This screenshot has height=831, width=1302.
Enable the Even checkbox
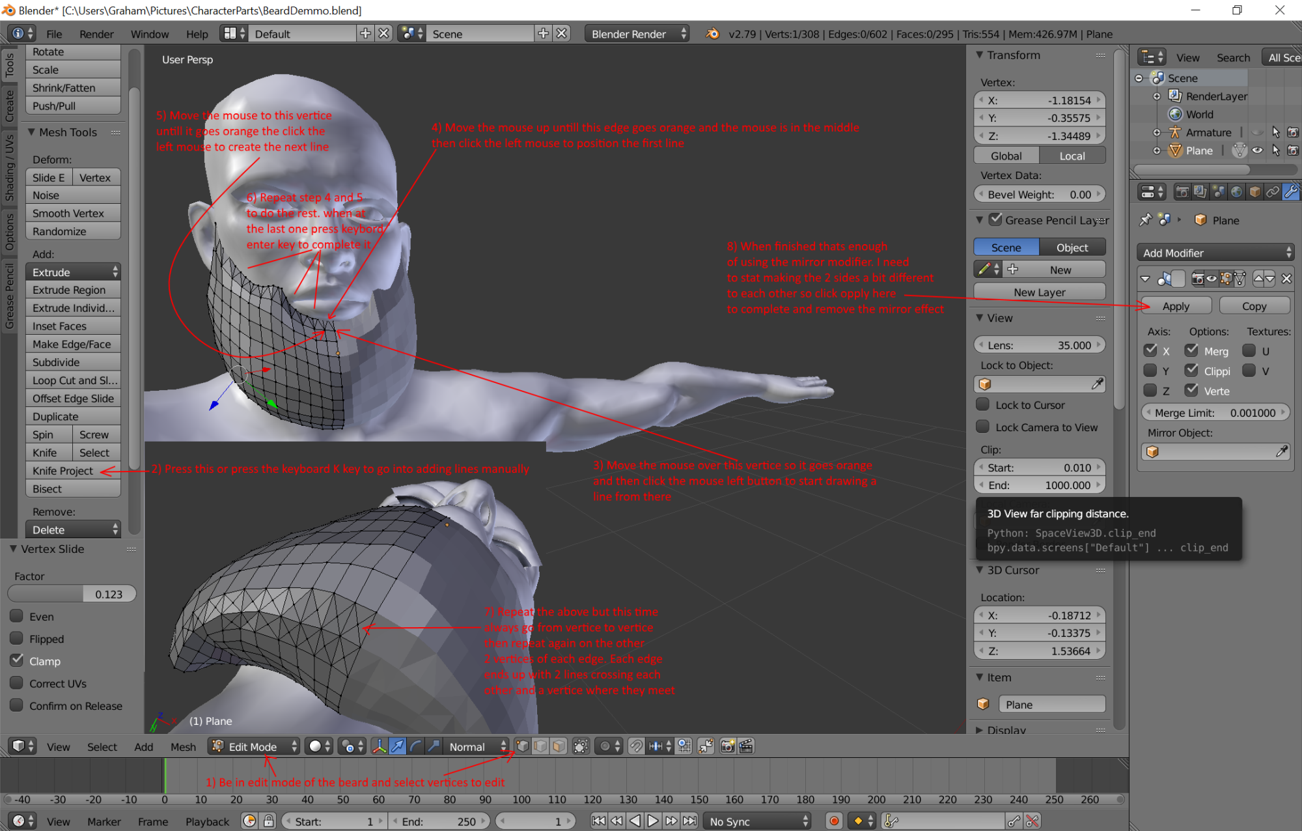tap(17, 616)
